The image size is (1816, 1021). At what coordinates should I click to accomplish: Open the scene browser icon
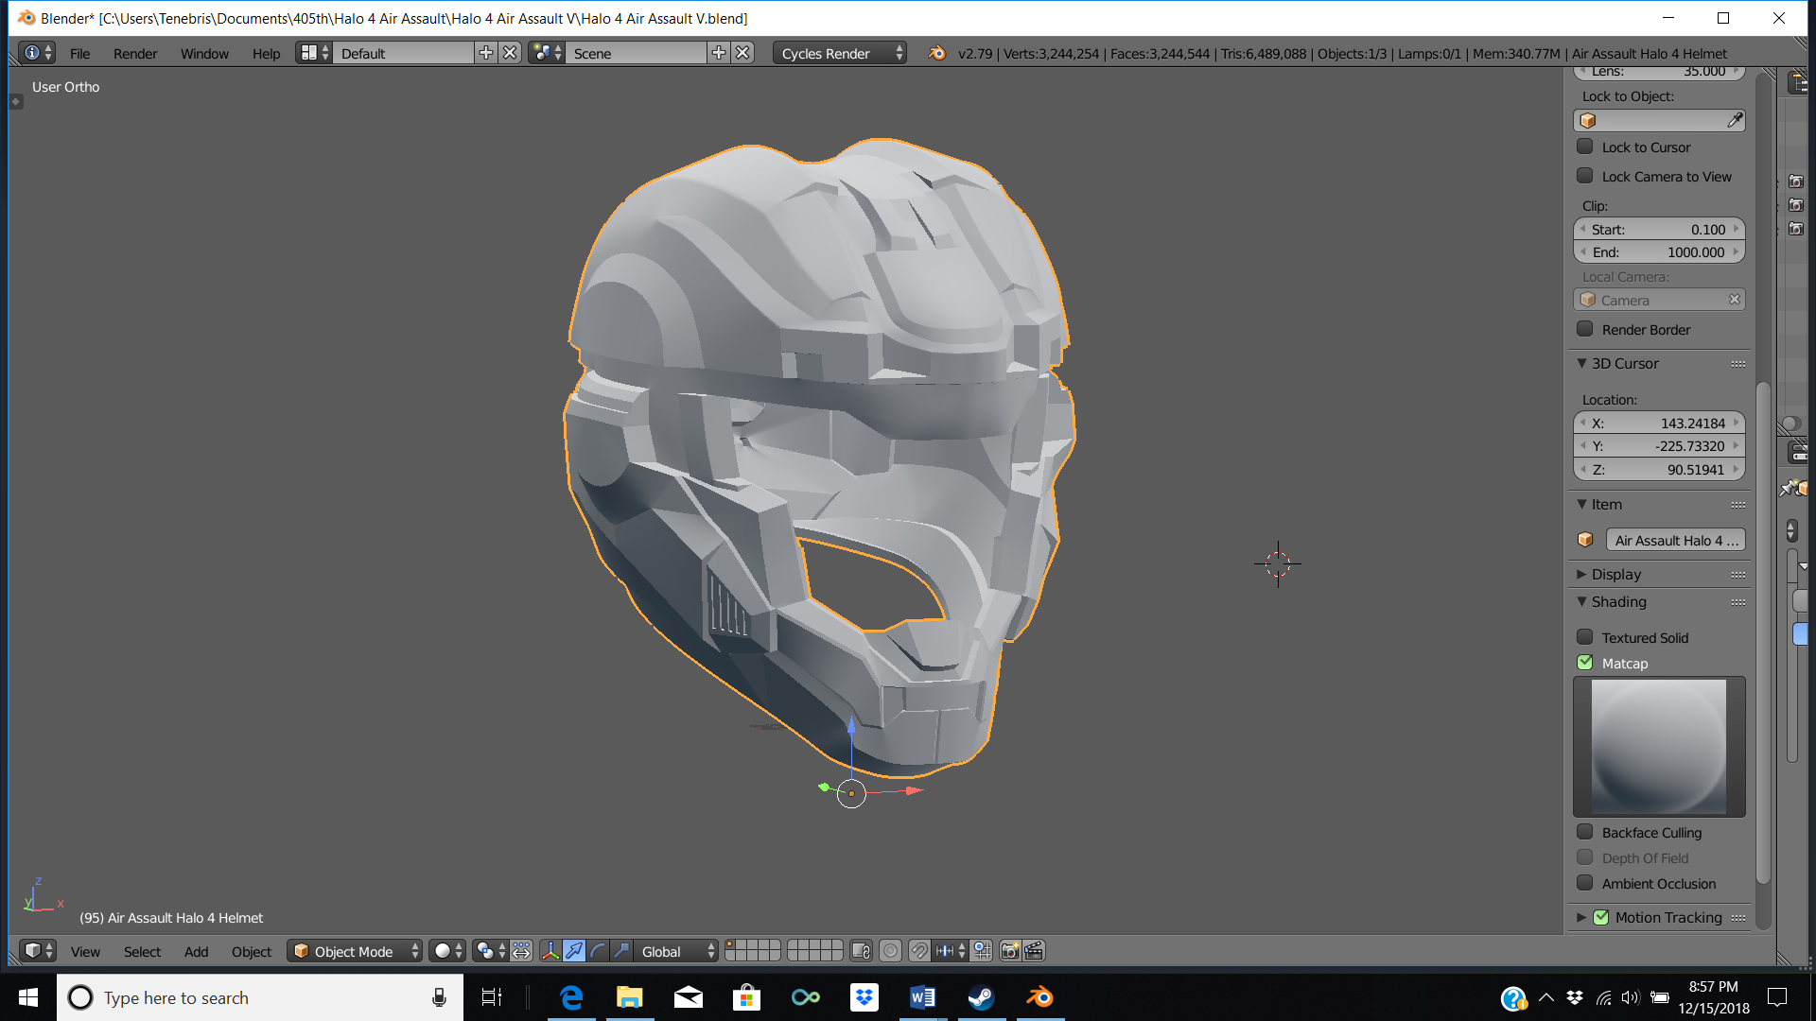coord(547,53)
